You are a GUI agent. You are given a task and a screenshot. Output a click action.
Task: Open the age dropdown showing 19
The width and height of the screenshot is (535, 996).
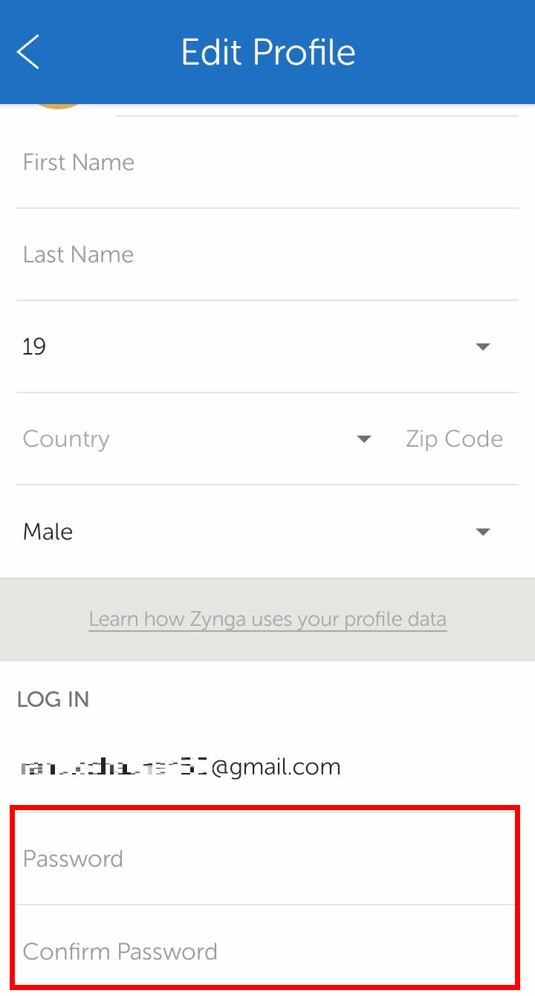click(x=267, y=346)
